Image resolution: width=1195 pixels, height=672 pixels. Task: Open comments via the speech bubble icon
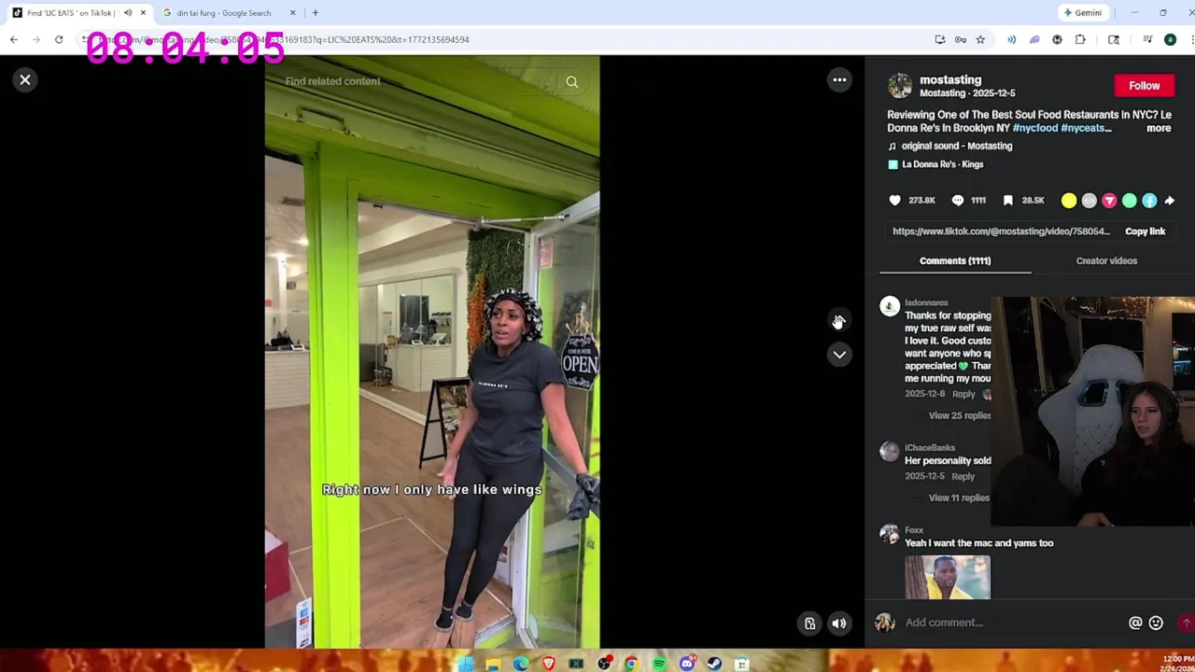(x=958, y=201)
